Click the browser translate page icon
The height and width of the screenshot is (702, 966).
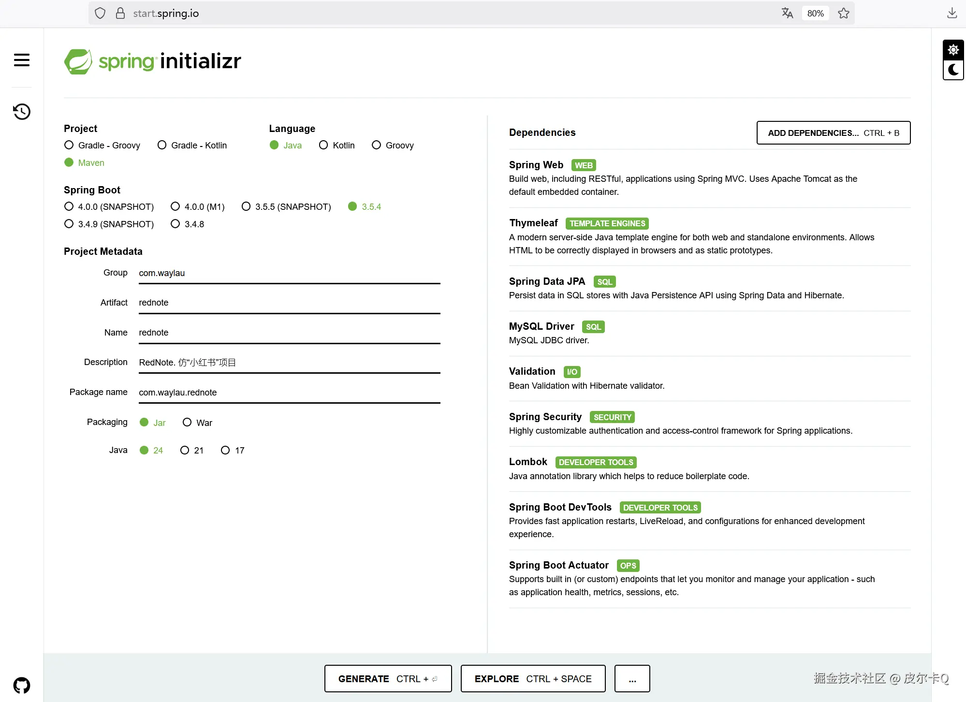click(x=787, y=13)
